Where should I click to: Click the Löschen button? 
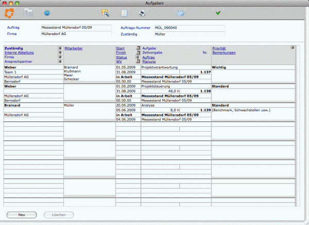(x=59, y=215)
